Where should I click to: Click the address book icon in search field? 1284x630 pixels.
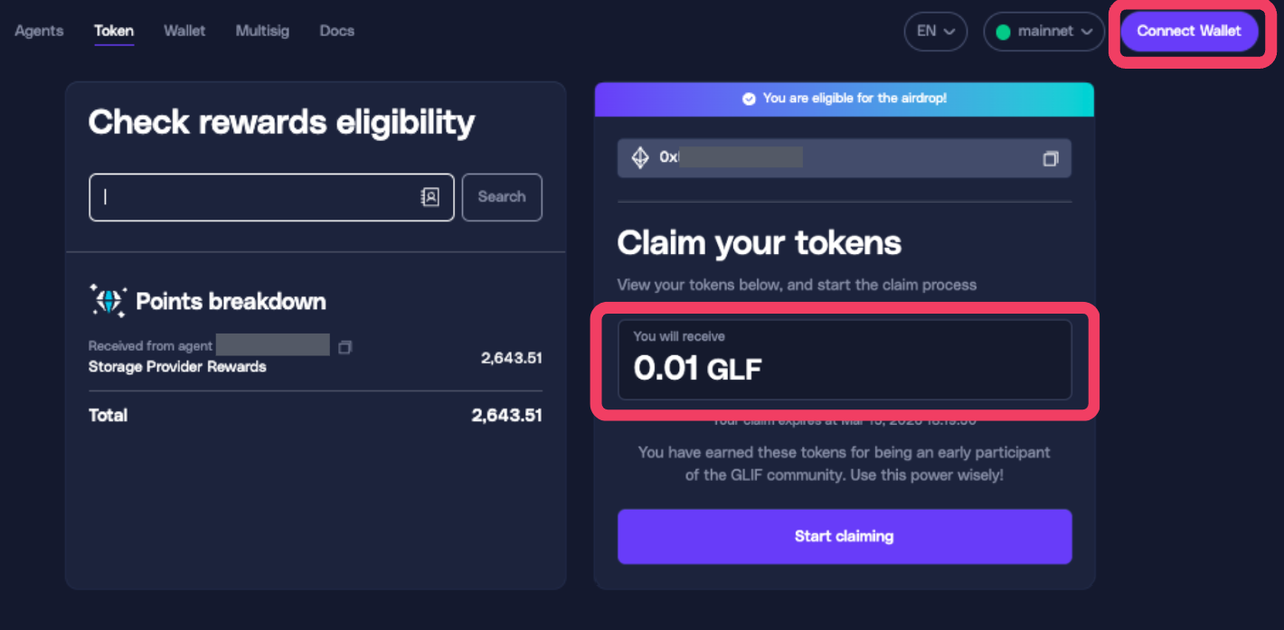[x=430, y=197]
